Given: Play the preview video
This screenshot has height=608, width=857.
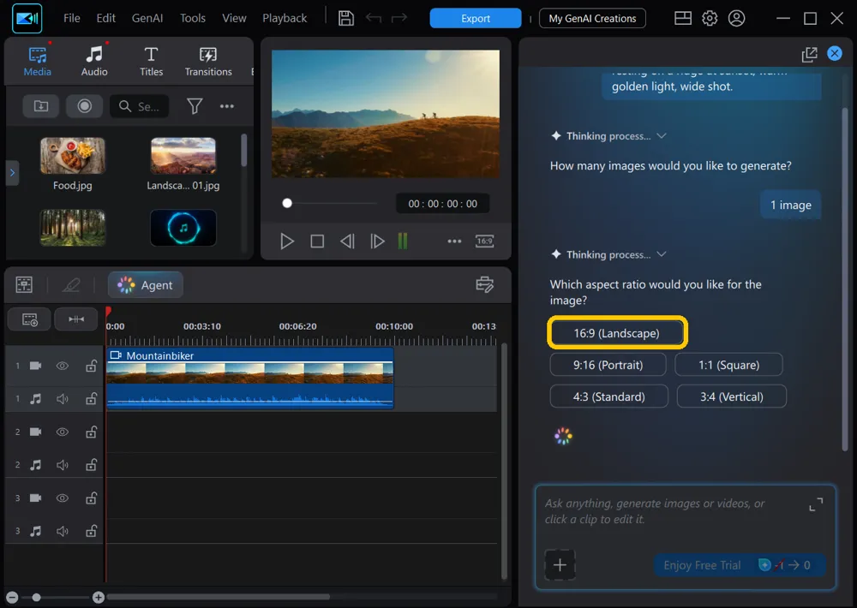Looking at the screenshot, I should tap(287, 241).
